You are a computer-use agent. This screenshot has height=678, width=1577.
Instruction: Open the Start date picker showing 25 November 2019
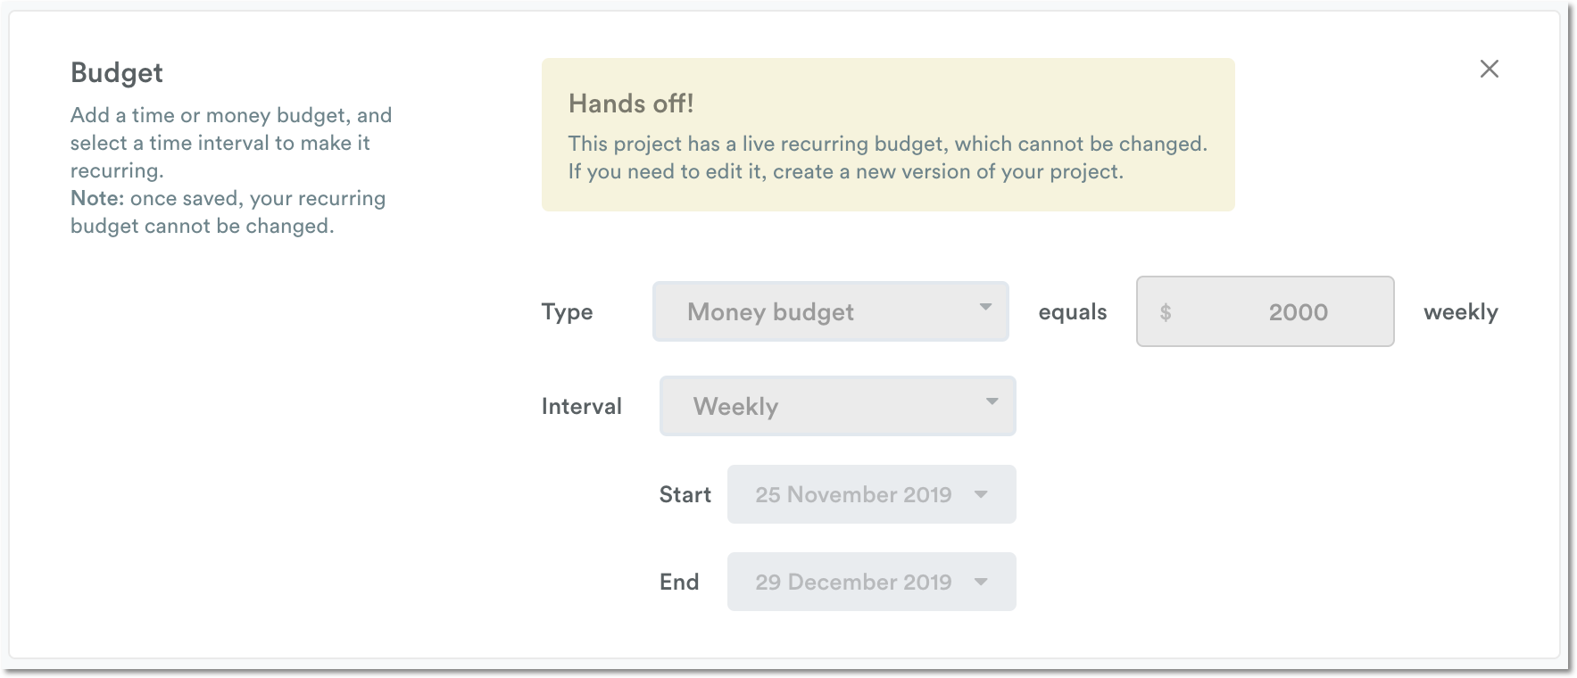(x=853, y=494)
